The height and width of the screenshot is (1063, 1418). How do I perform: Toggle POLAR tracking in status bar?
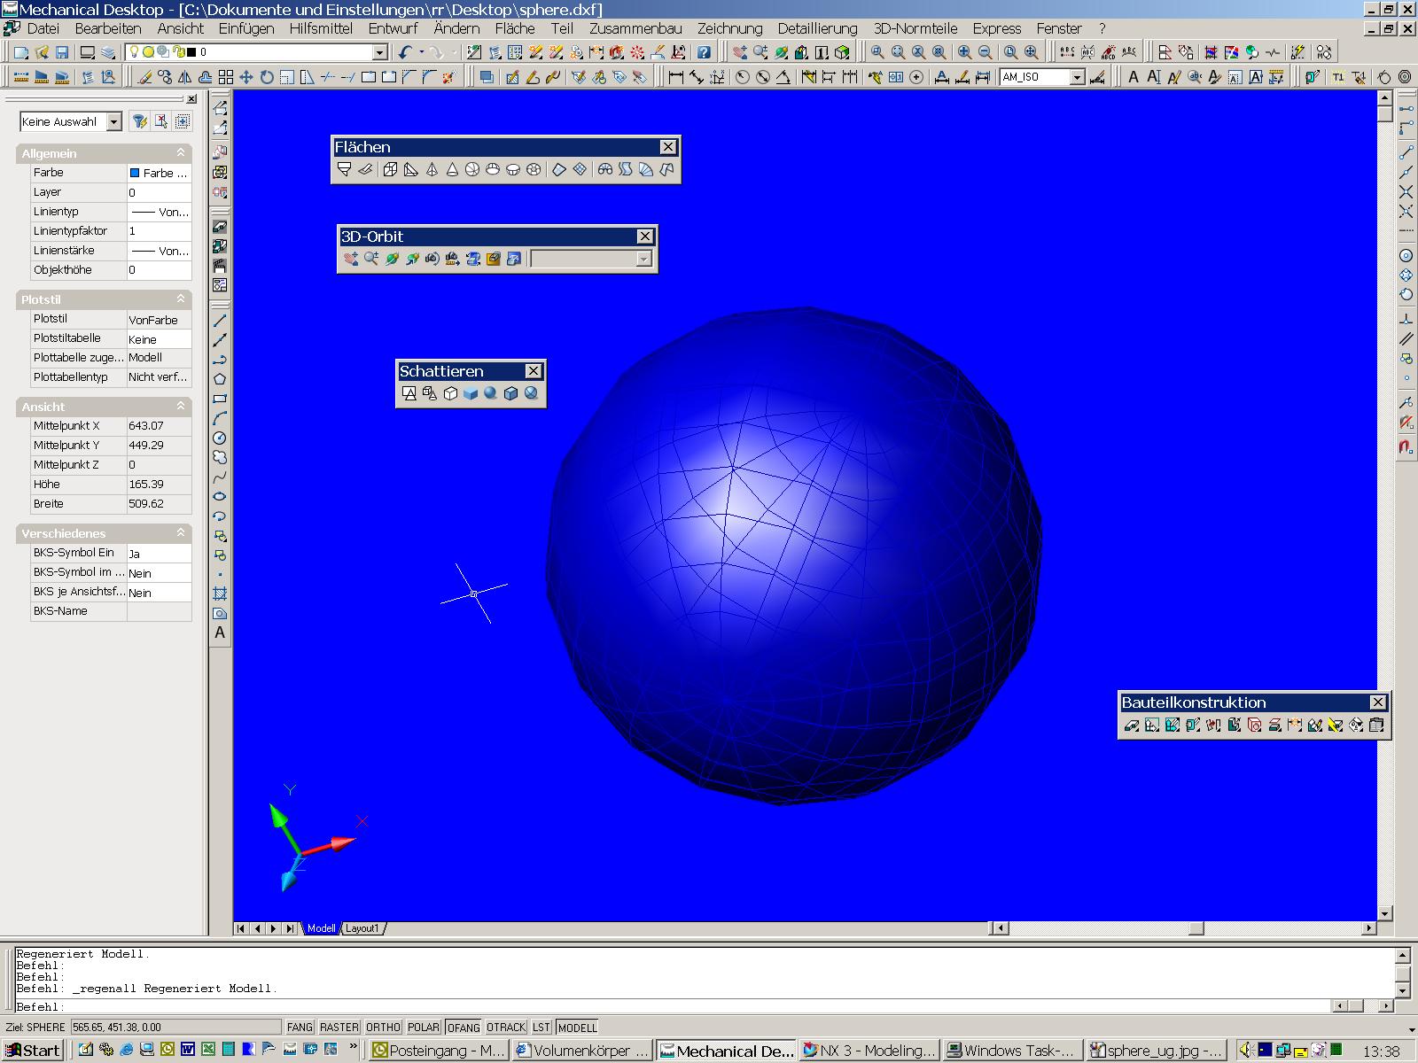coord(424,1028)
